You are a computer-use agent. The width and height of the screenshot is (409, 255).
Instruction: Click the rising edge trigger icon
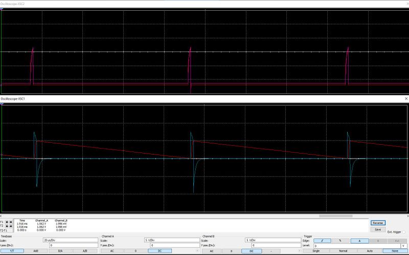point(322,240)
